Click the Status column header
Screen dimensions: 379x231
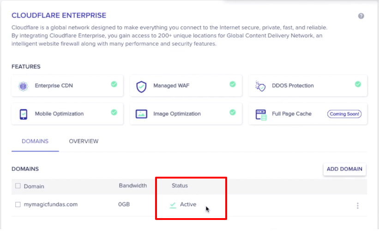tap(180, 186)
